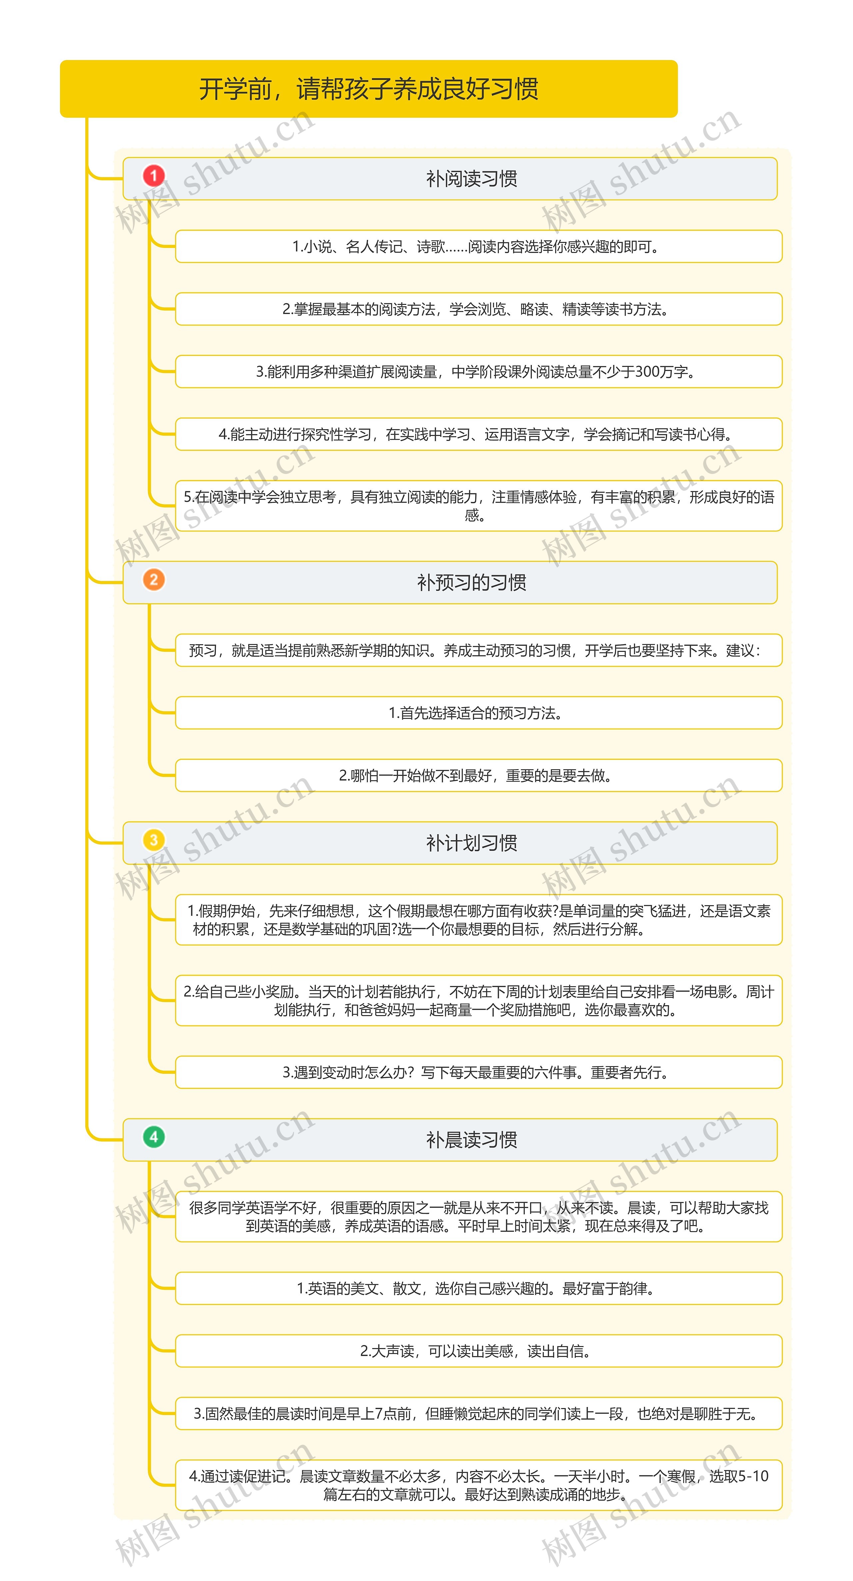Select the 补计划习惯 branch node
The width and height of the screenshot is (853, 1581).
(x=450, y=843)
